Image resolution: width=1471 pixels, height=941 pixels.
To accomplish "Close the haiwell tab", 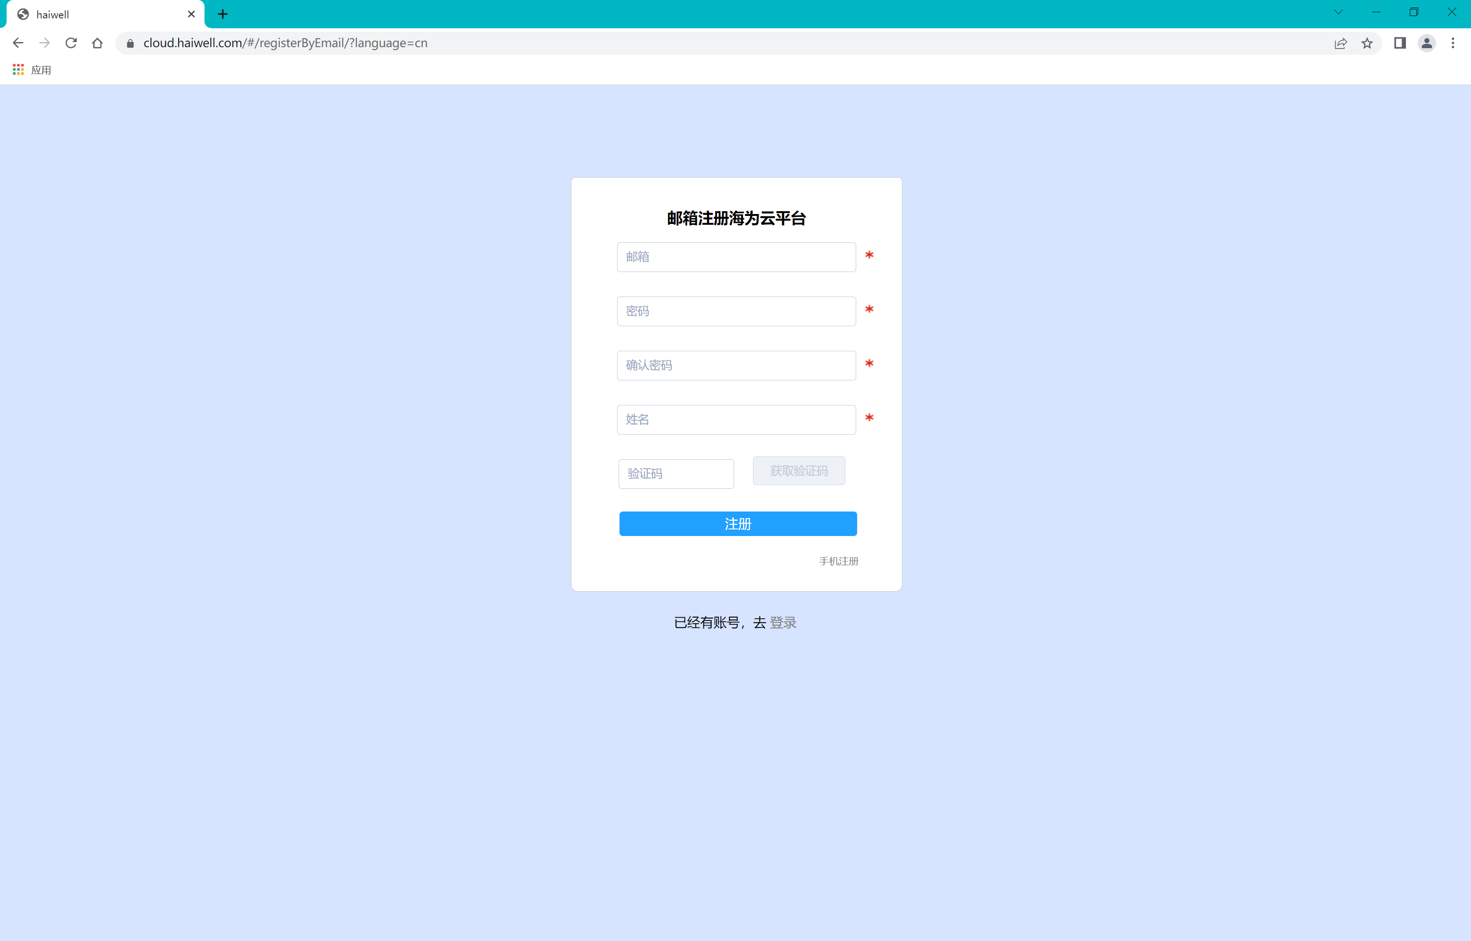I will coord(191,14).
